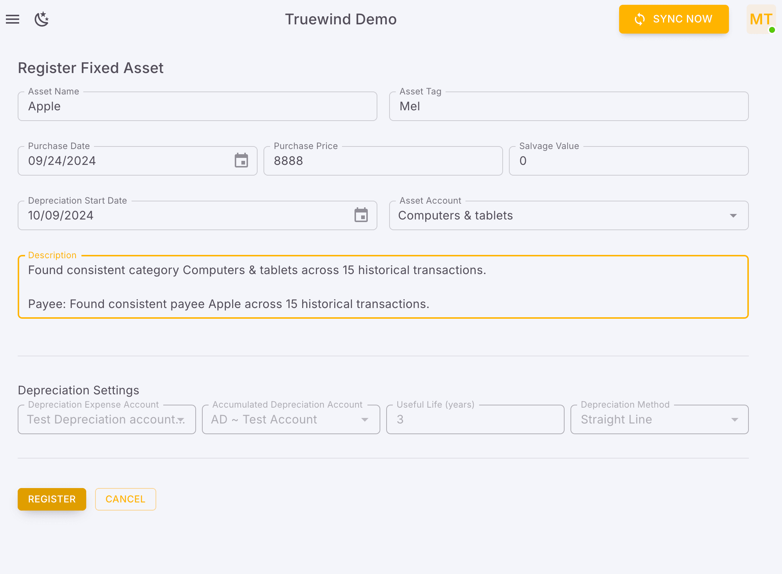The image size is (782, 574).
Task: Select the Useful Life years field
Action: click(x=475, y=419)
